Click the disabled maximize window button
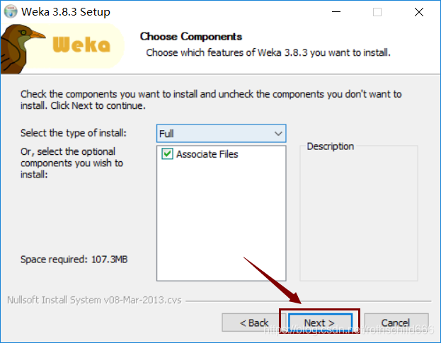 click(x=377, y=12)
